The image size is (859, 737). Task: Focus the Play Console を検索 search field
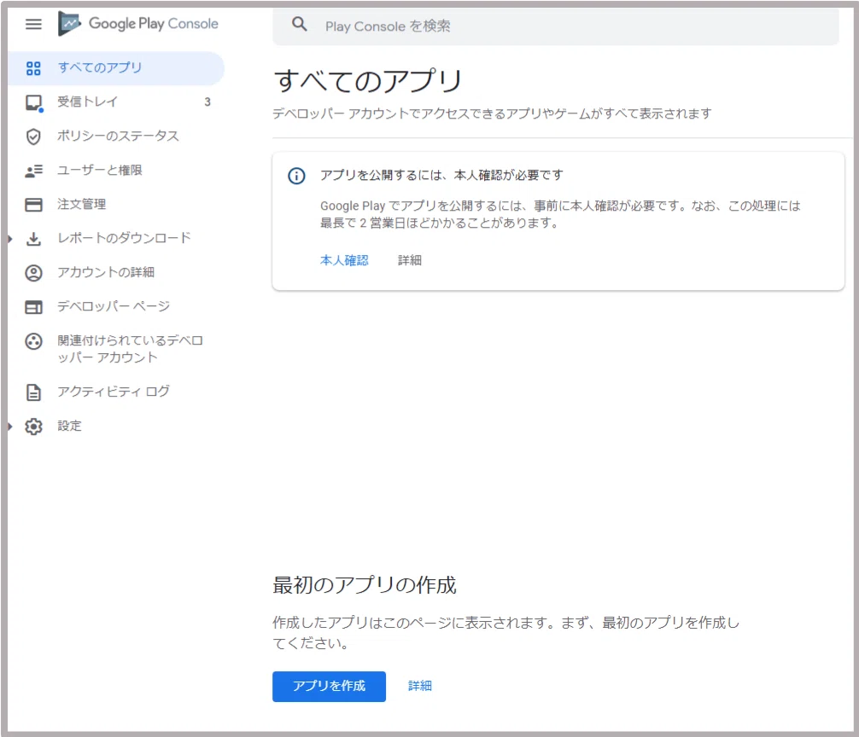(556, 26)
